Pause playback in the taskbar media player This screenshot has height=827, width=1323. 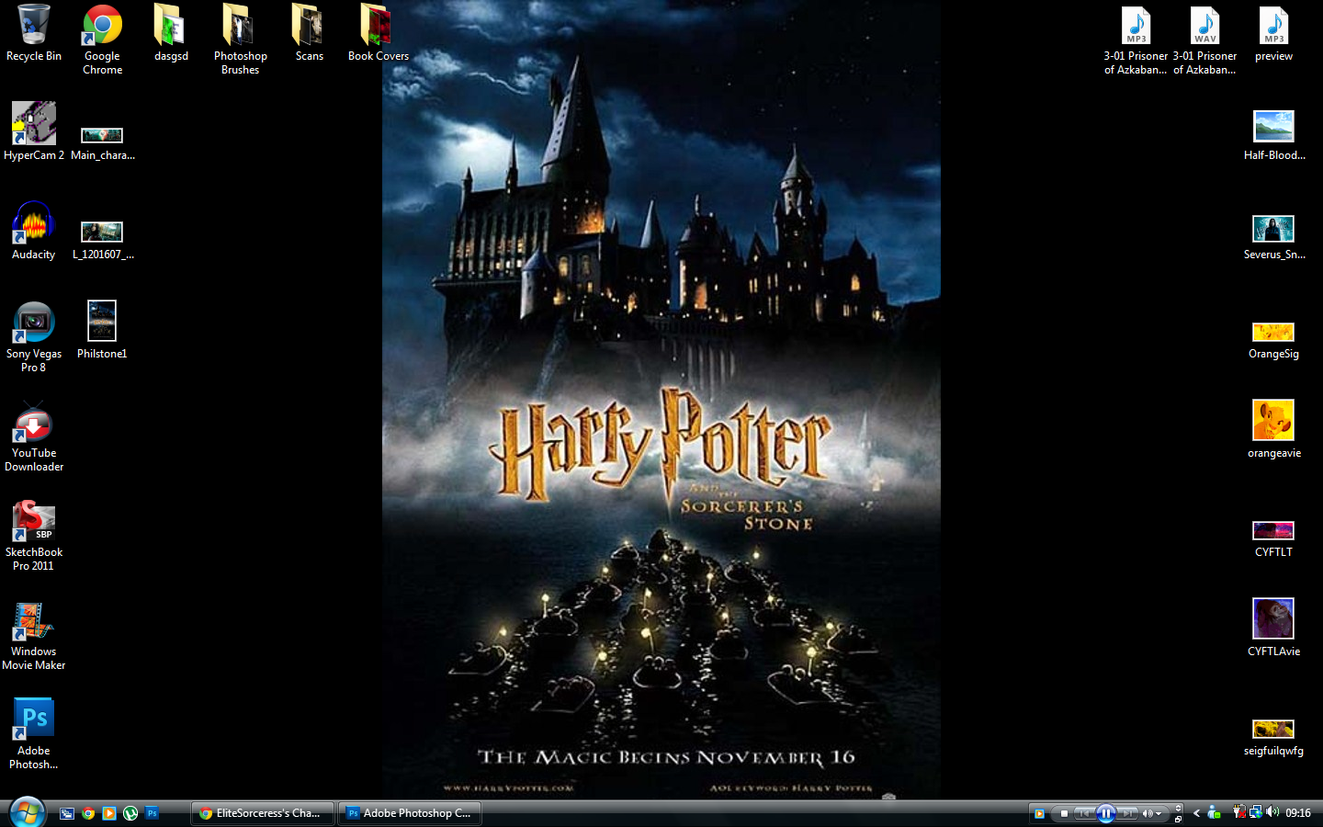1106,813
